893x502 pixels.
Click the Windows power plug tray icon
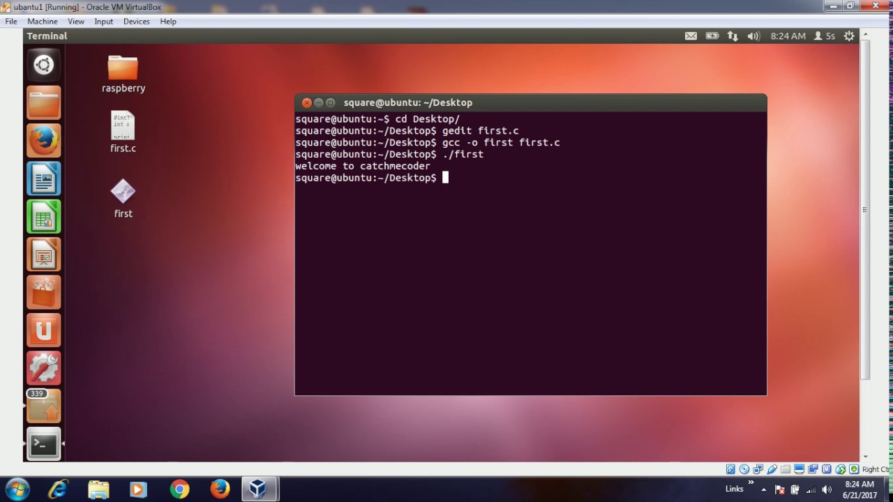(795, 489)
